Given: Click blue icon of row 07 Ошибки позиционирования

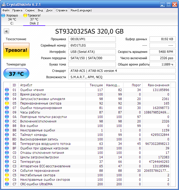Looking at the screenshot, I should coord(7,108).
